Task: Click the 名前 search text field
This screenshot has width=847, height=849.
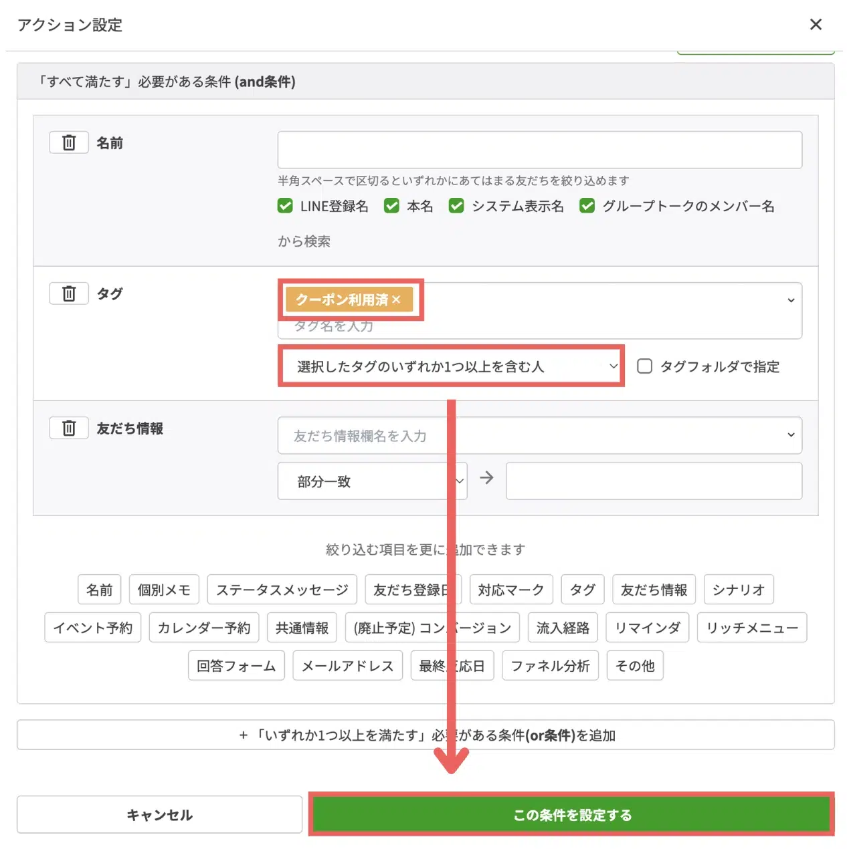Action: click(540, 150)
